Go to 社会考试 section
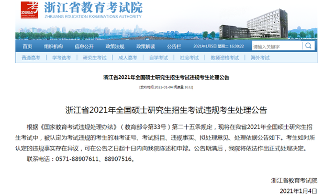335x196 pixels. point(189,58)
